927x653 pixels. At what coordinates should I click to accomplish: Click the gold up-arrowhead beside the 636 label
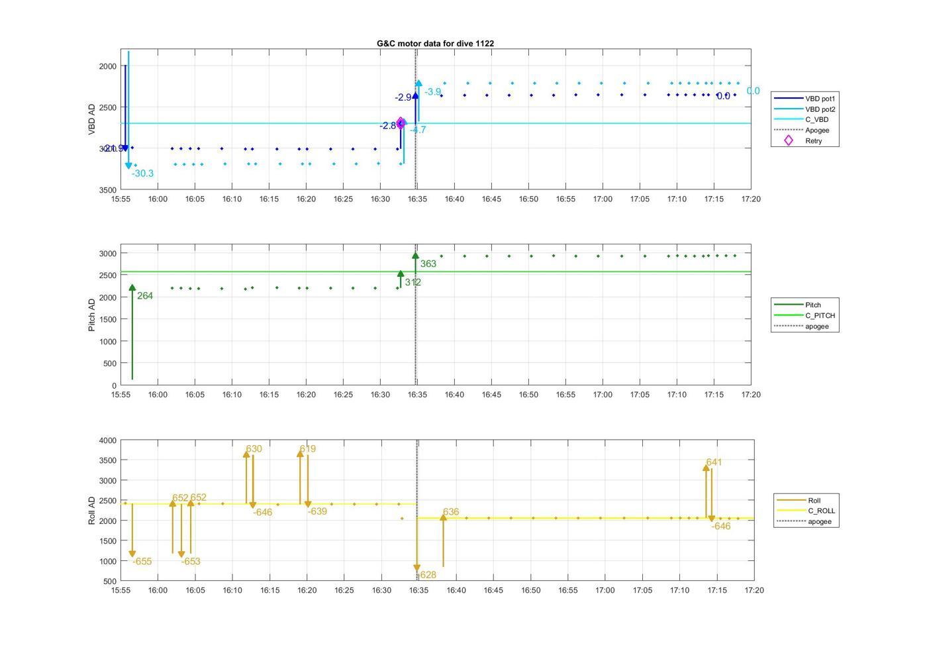443,518
